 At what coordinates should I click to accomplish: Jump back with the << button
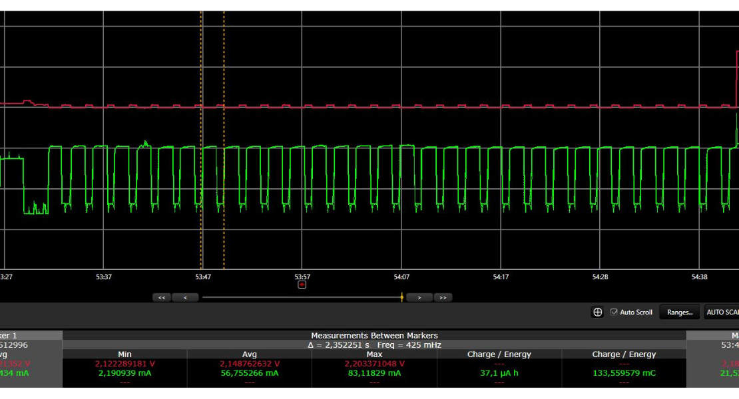click(162, 298)
